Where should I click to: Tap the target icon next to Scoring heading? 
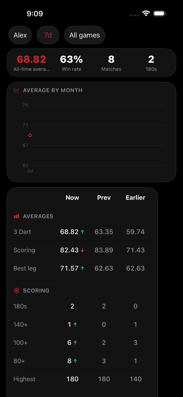point(17,290)
